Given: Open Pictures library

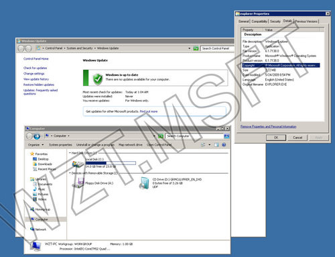Looking at the screenshot, I should 41,194.
